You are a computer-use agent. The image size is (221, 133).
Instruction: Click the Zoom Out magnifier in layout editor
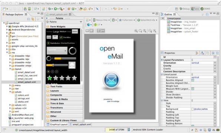point(150,31)
